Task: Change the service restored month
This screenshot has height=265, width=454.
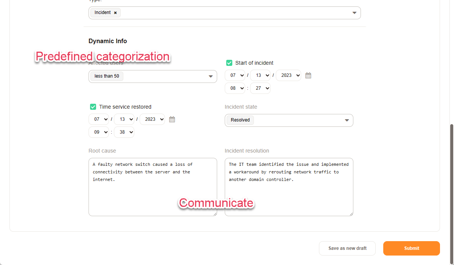Action: (99, 119)
